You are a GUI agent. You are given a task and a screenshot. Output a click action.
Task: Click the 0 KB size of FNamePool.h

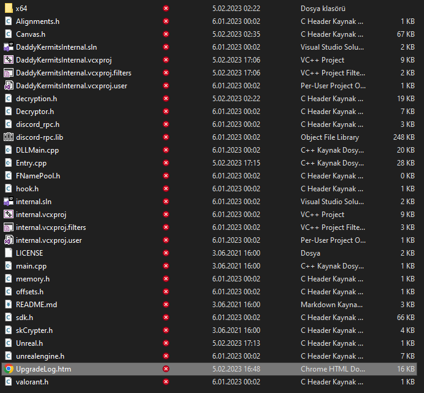pos(407,176)
